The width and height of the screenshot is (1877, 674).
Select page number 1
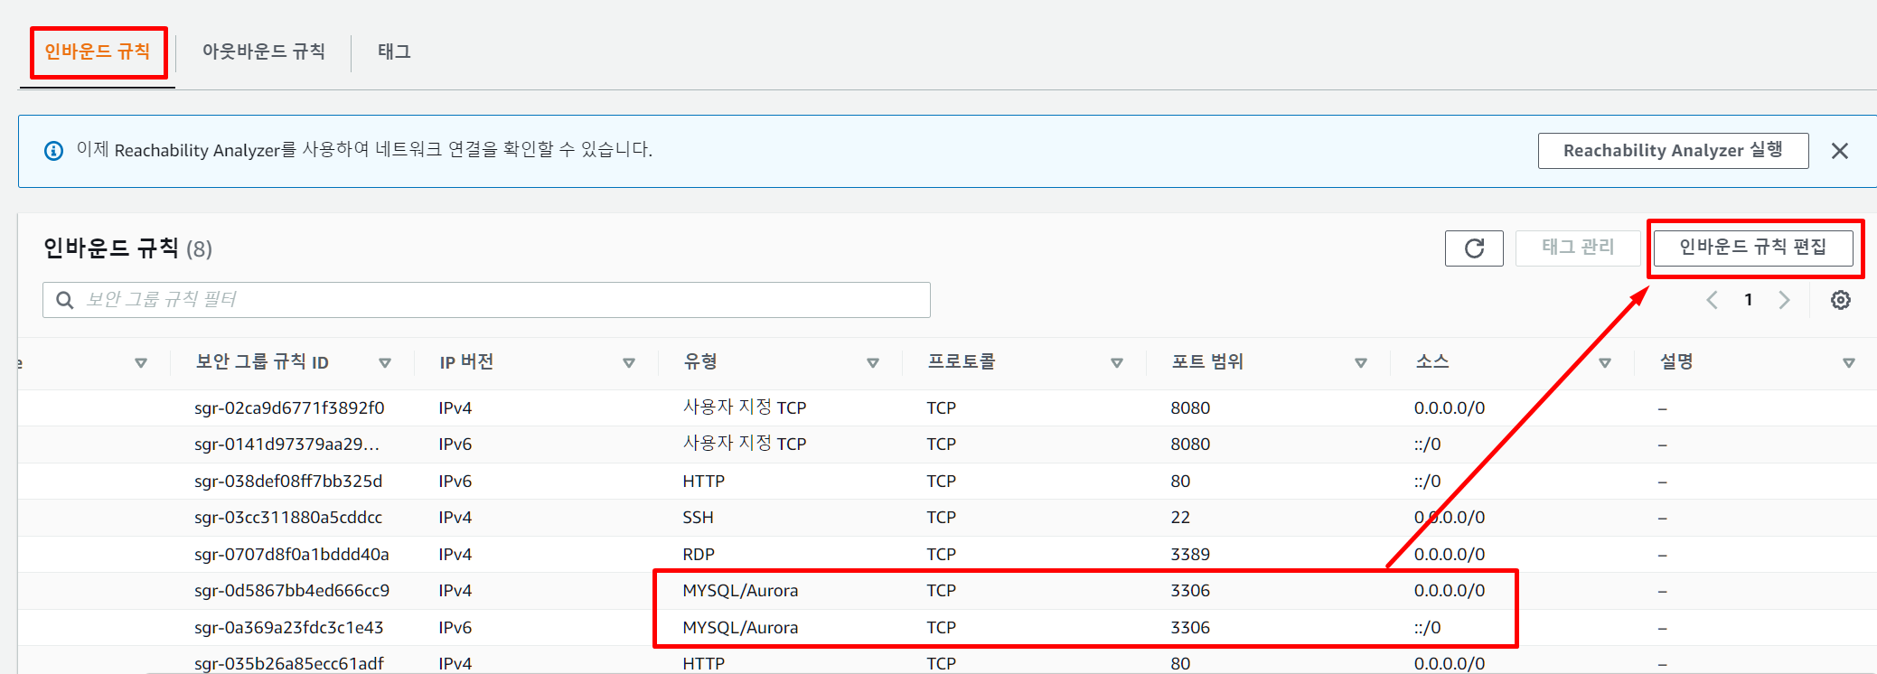click(x=1749, y=300)
